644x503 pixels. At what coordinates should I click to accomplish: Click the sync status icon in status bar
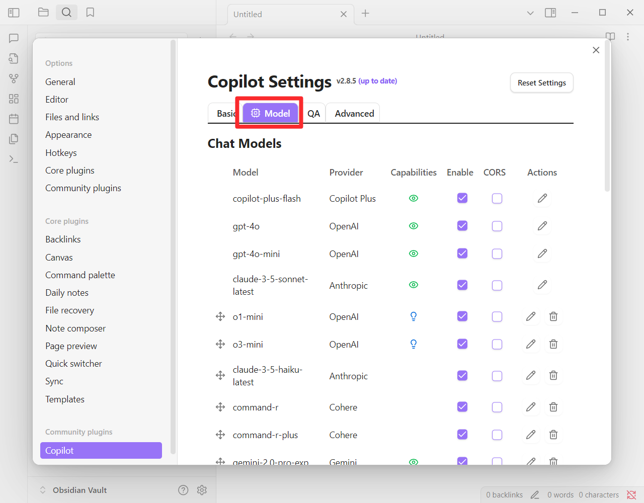pyautogui.click(x=631, y=495)
